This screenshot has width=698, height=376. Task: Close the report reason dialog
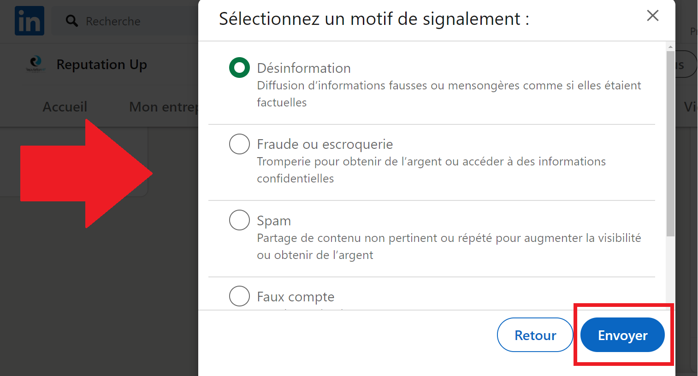point(652,16)
